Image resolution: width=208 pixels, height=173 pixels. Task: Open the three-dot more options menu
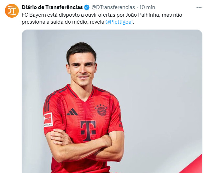[x=199, y=8]
